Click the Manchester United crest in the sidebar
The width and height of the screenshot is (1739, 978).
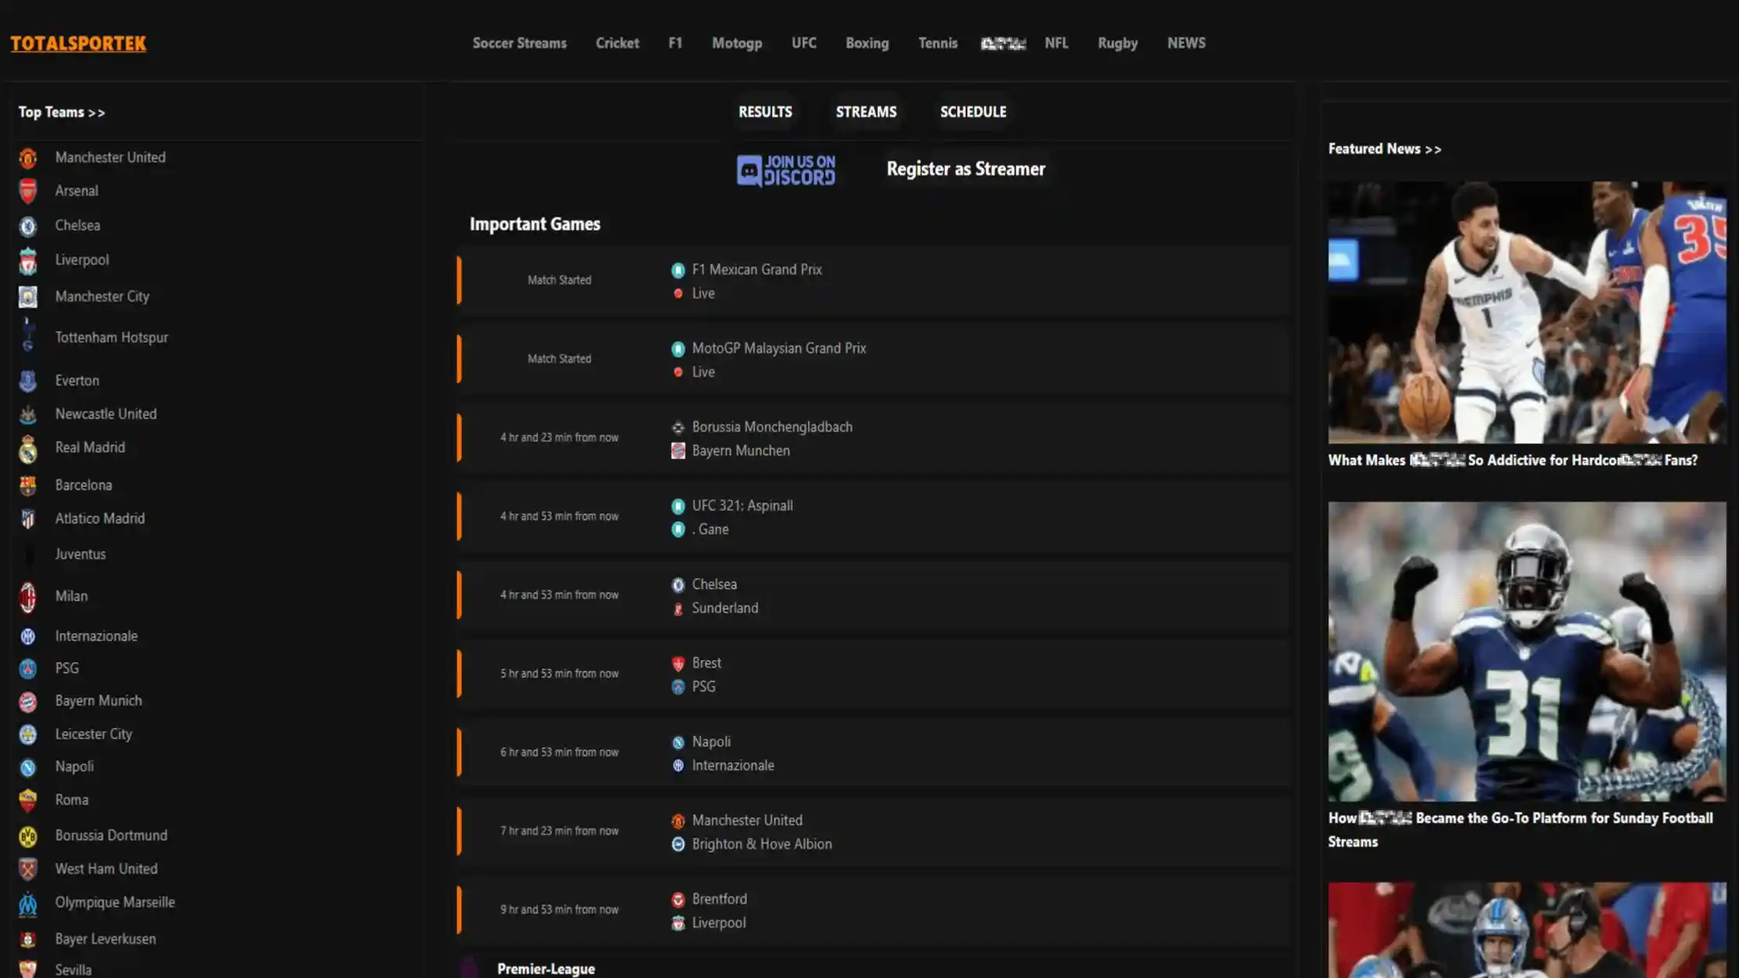28,157
